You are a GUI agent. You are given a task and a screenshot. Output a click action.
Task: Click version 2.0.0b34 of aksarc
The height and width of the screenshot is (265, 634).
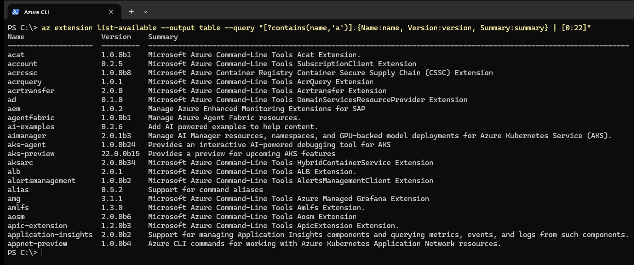point(118,163)
